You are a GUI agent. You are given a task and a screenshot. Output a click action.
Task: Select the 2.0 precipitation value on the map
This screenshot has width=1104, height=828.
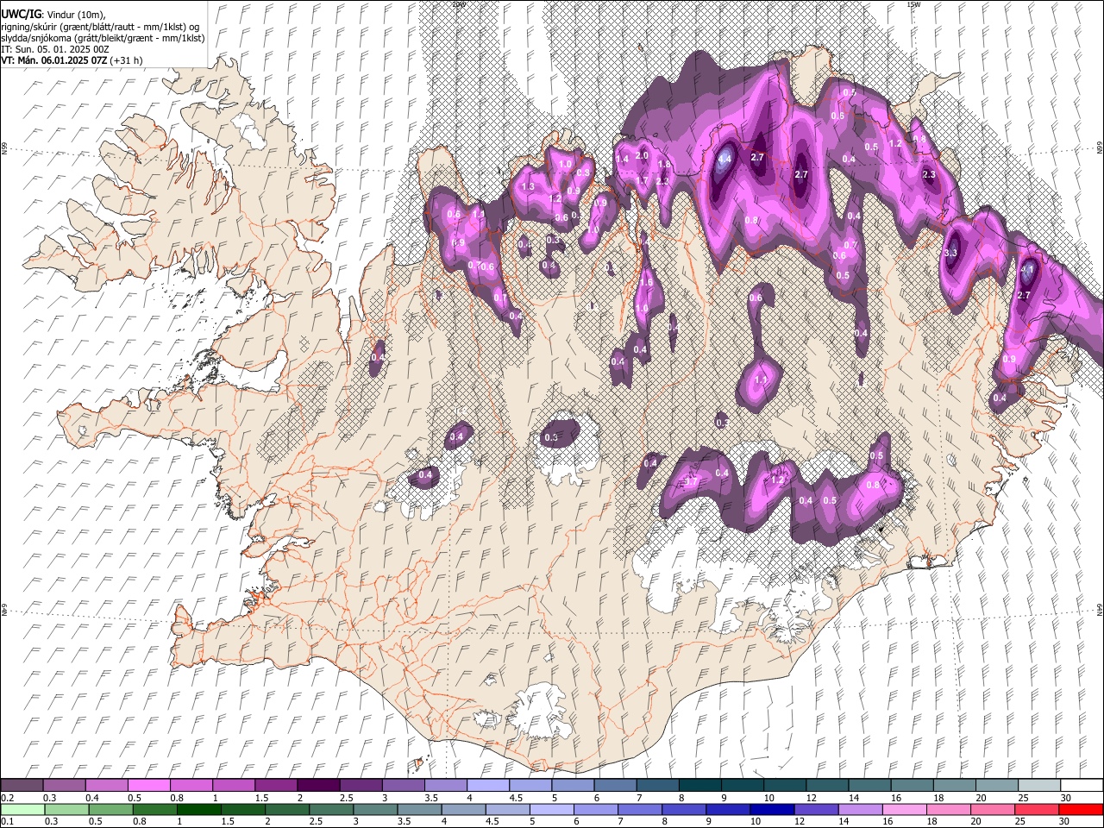[642, 155]
